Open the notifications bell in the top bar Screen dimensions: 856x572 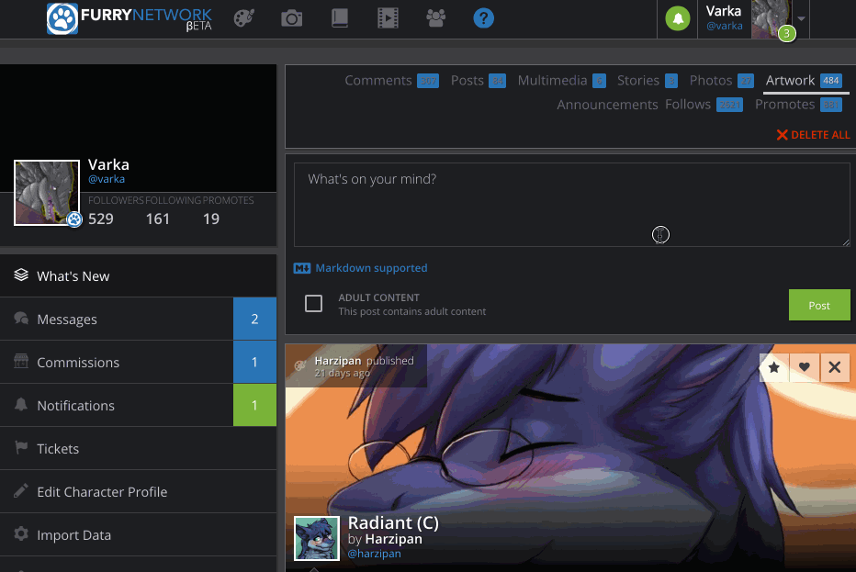pos(677,18)
